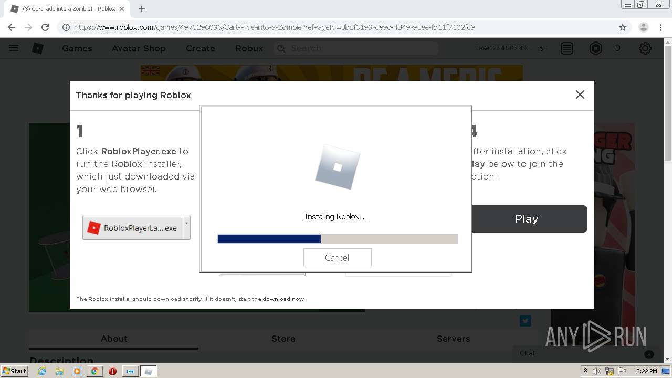The height and width of the screenshot is (378, 672).
Task: Open the Roblox hamburger navigation menu
Action: 14,48
